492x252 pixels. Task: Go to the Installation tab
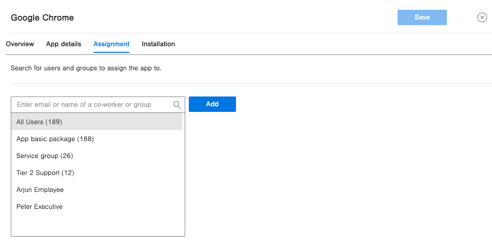(159, 44)
